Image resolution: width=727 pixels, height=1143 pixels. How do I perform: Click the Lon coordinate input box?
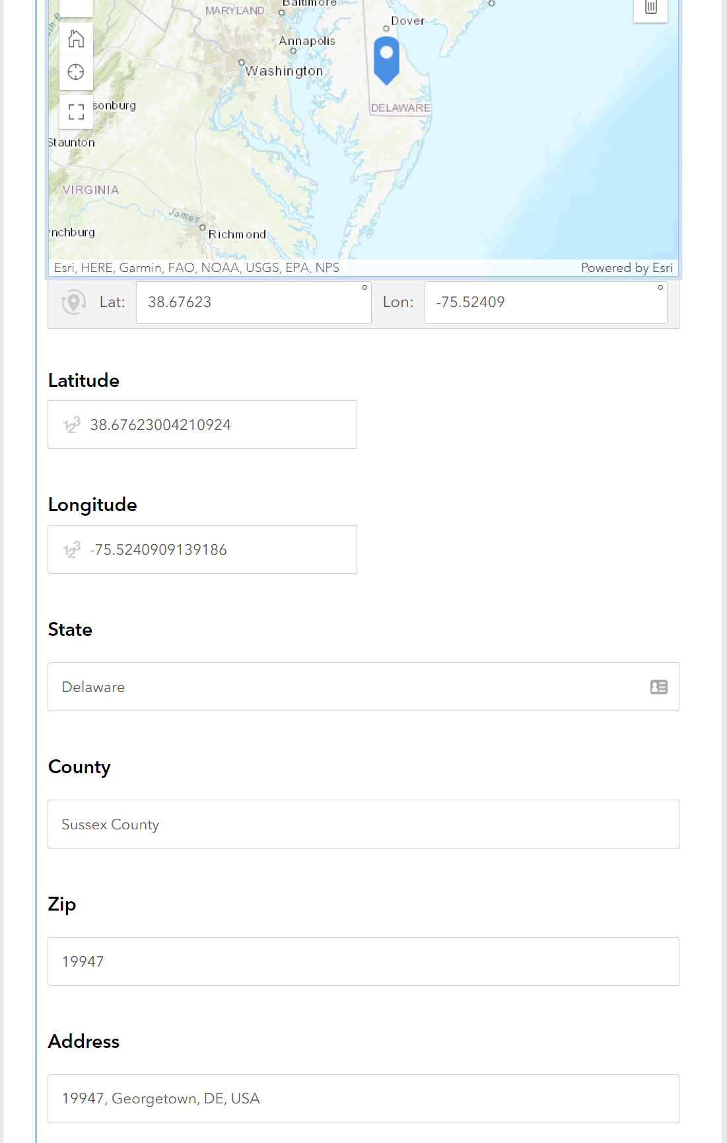[x=545, y=302]
